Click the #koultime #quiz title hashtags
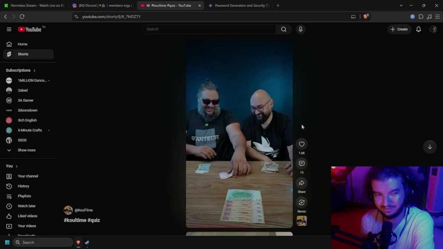 [x=82, y=220]
